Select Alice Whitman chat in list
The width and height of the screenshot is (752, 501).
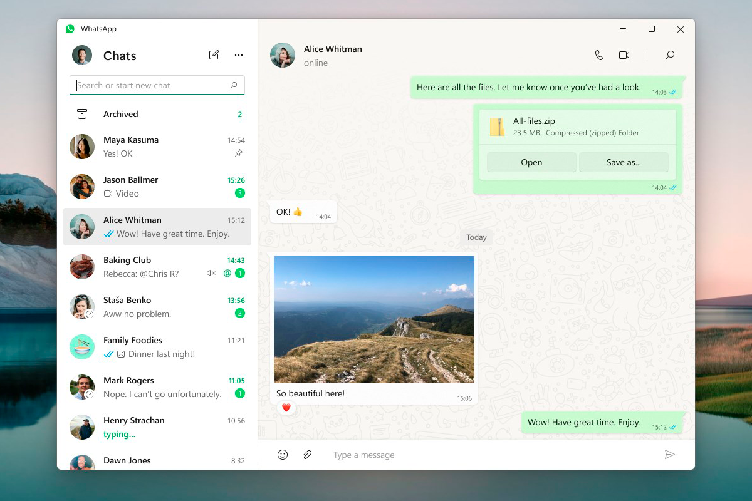[157, 227]
